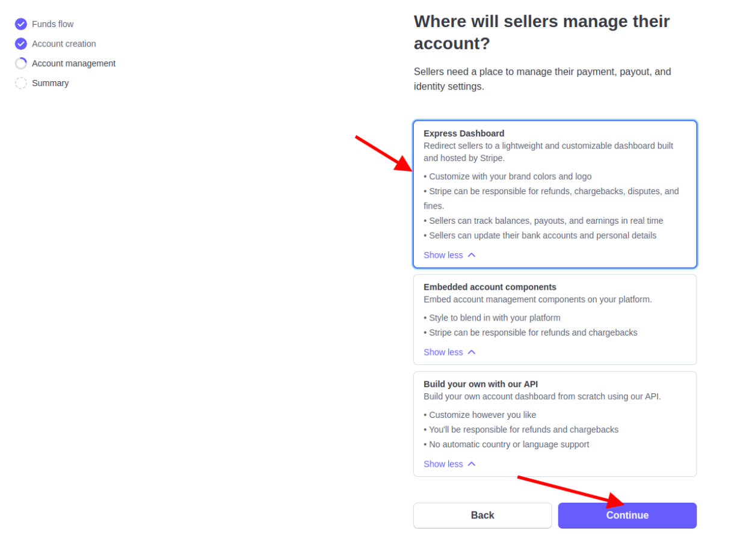This screenshot has width=746, height=552.
Task: Click the chevron arrow in Embedded account components card
Action: click(x=472, y=352)
